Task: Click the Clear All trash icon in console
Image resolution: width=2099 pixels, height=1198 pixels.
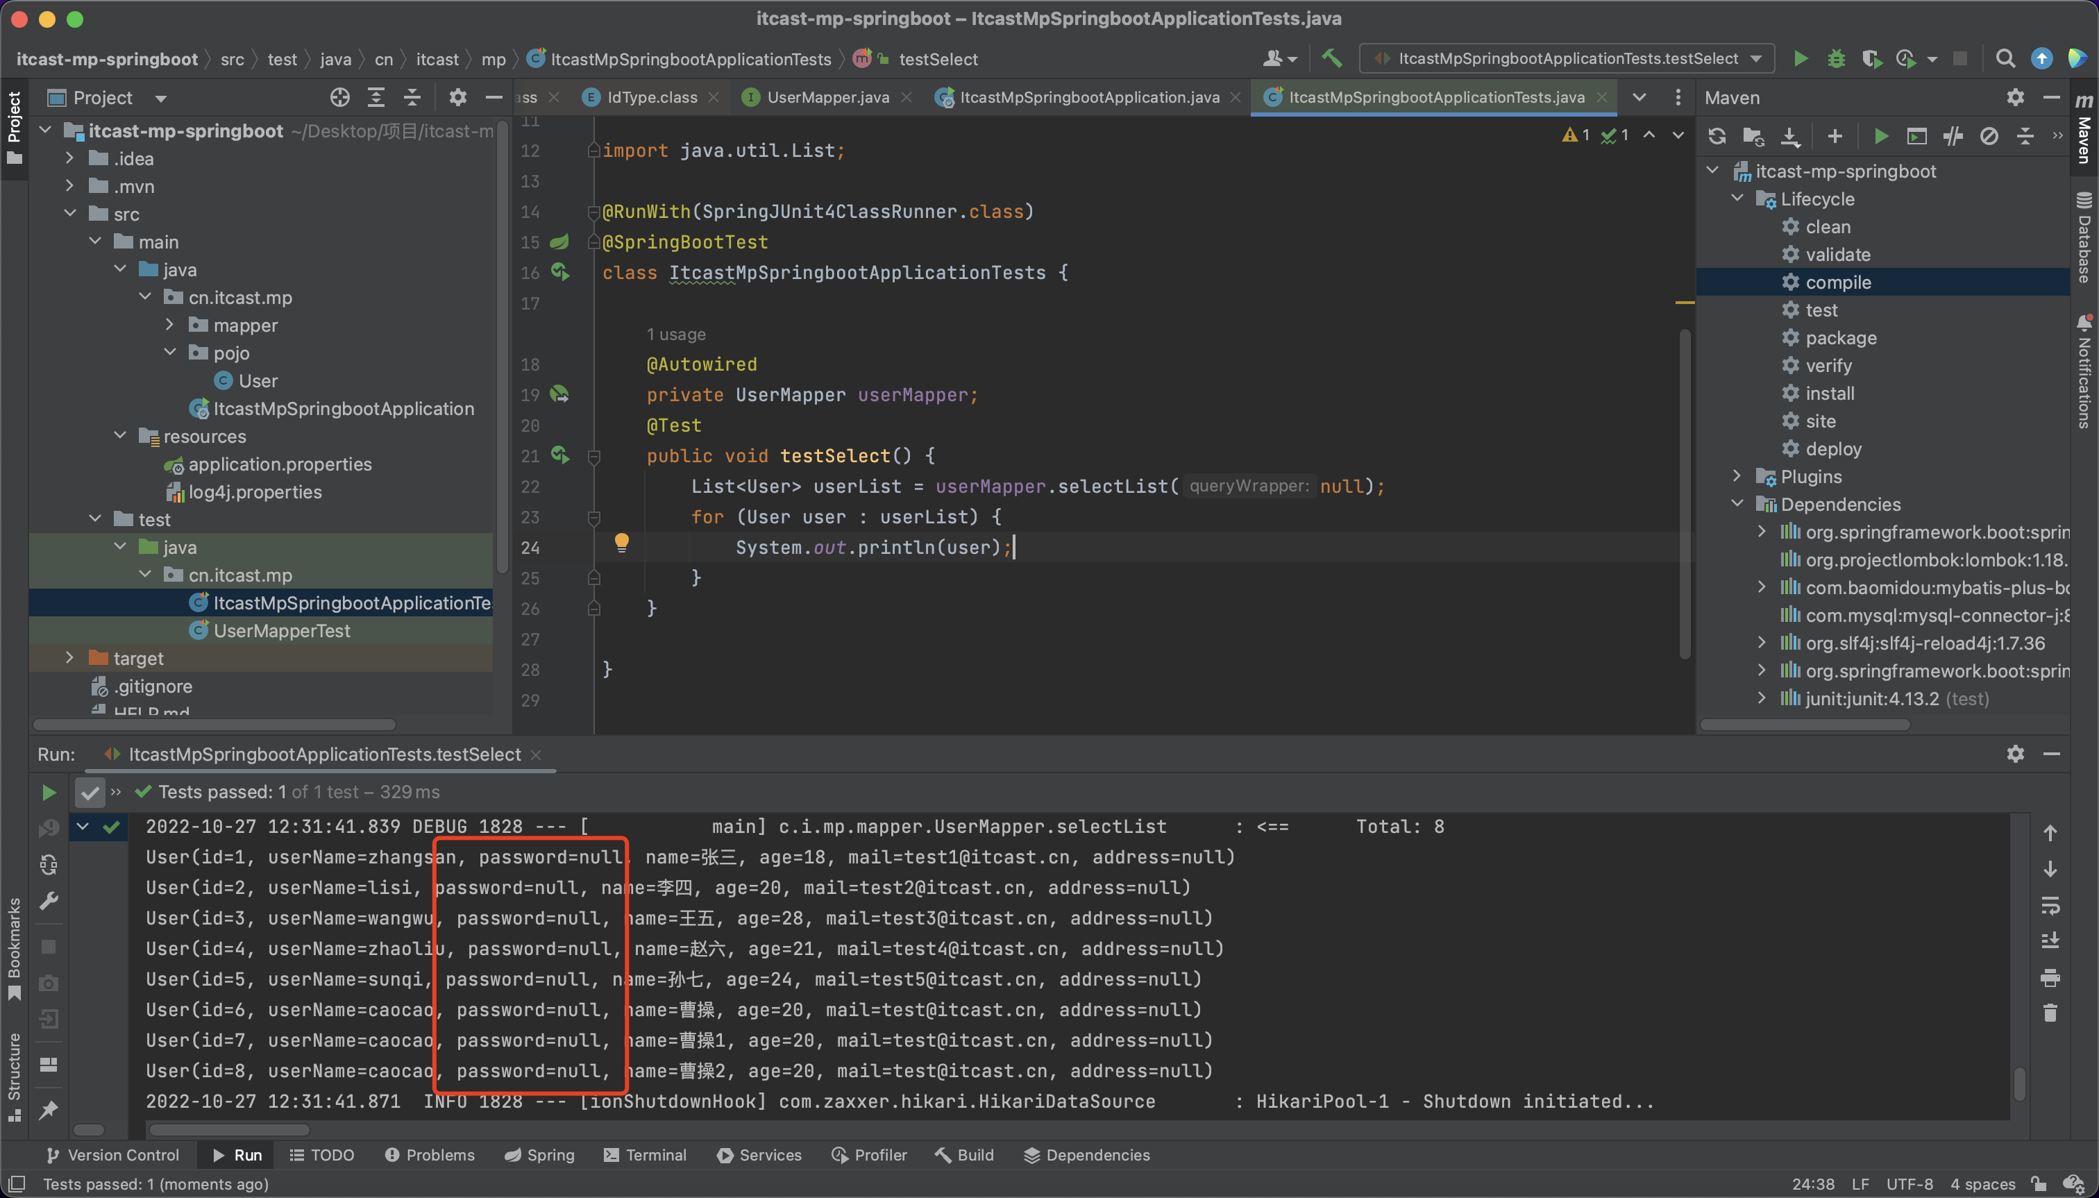Action: coord(2050,1013)
